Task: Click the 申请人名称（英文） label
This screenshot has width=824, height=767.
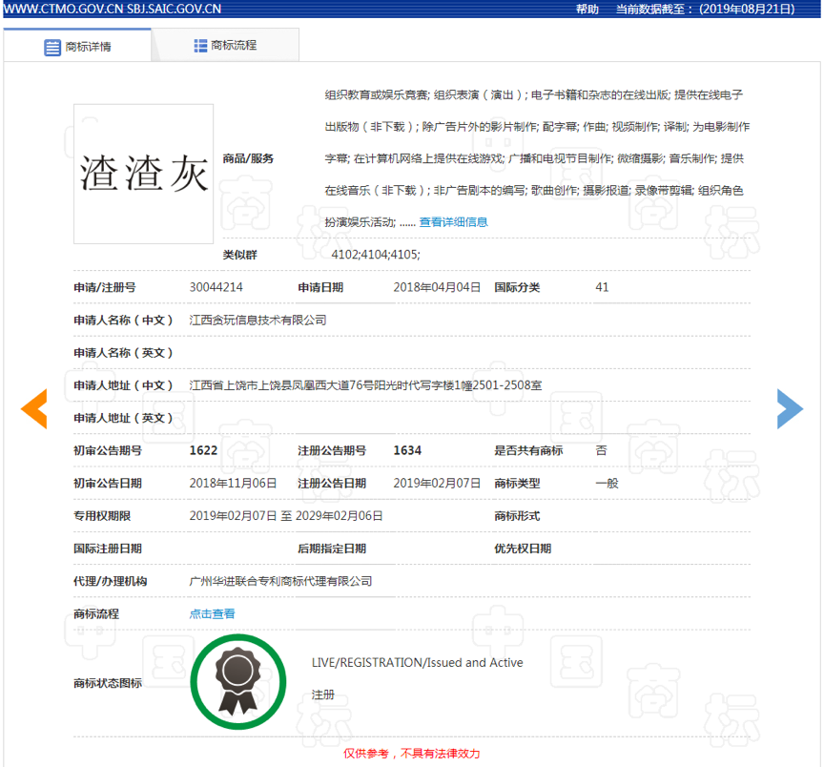Action: (x=123, y=352)
